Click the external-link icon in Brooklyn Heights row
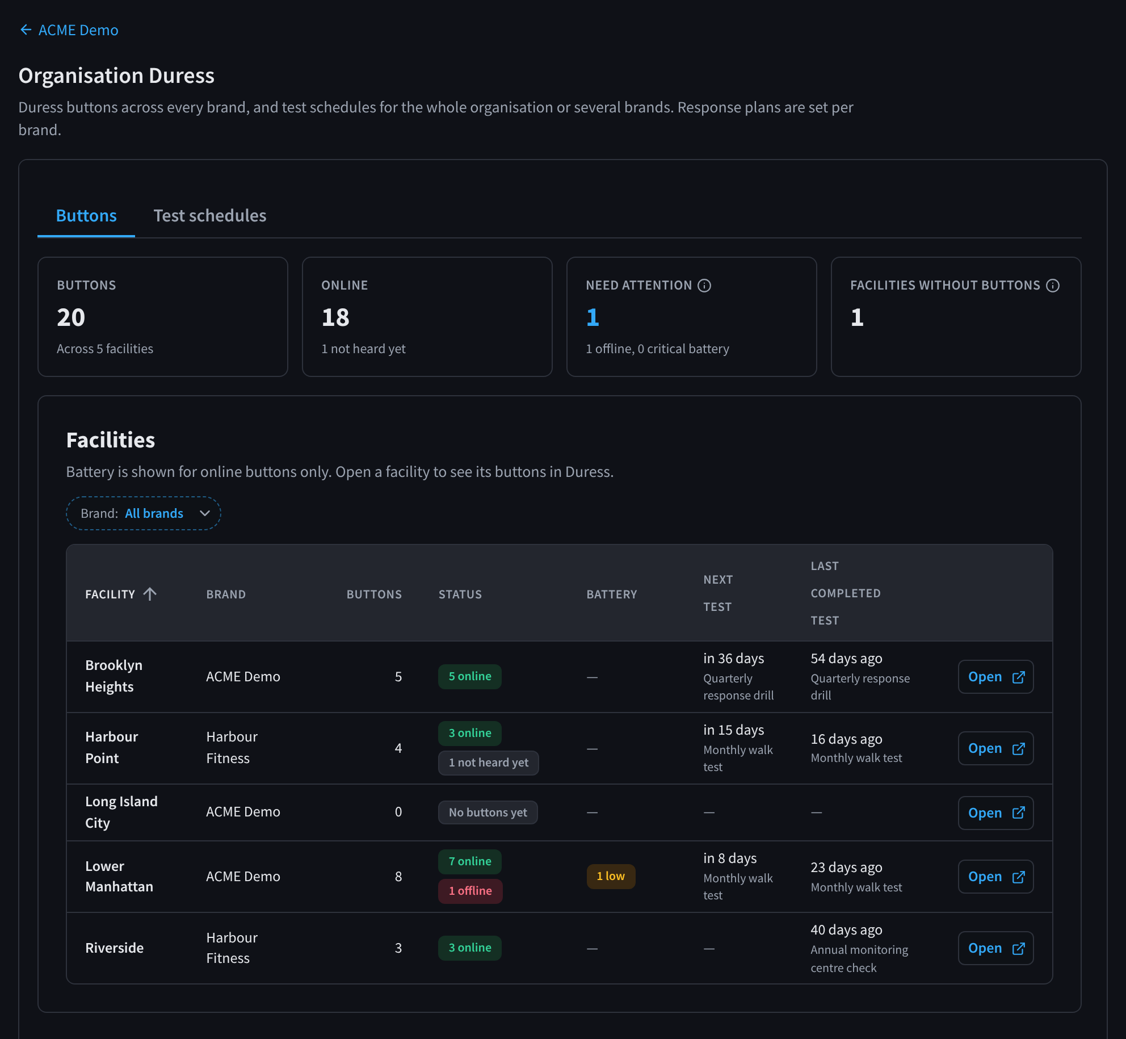The width and height of the screenshot is (1126, 1039). tap(1019, 677)
